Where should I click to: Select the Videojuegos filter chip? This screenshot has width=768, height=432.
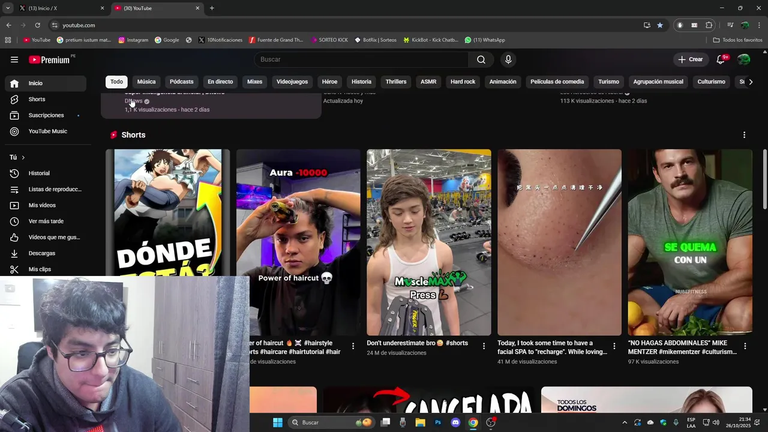(x=292, y=82)
